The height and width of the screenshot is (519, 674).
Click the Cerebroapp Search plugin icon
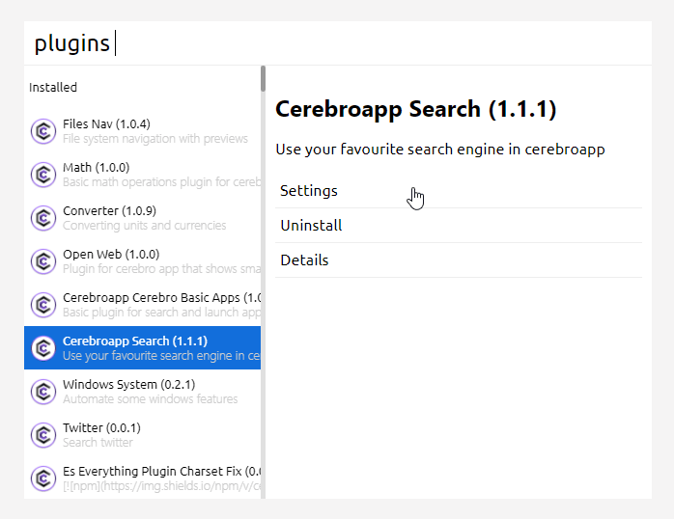click(43, 348)
